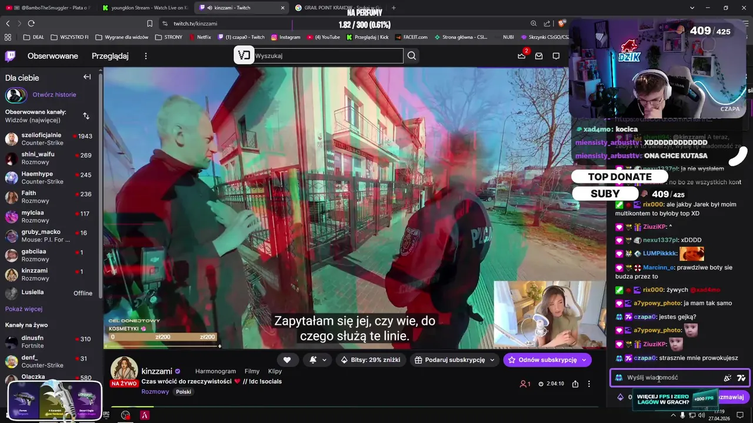This screenshot has width=753, height=423.
Task: Expand Pokaż więcej followed channels
Action: 24,309
